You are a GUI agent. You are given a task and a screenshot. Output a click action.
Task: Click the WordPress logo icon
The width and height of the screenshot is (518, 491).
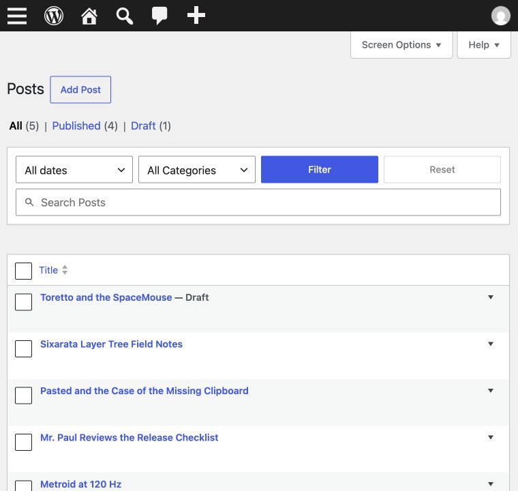54,16
